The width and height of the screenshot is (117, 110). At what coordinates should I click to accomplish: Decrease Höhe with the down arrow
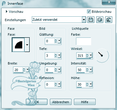[x=87, y=86]
